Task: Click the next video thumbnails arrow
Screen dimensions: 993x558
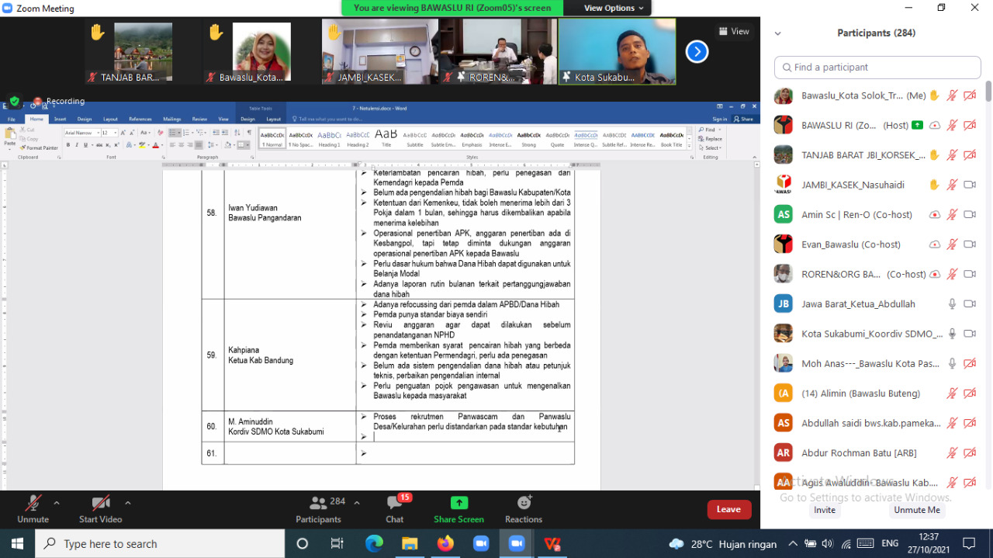Action: click(x=697, y=52)
